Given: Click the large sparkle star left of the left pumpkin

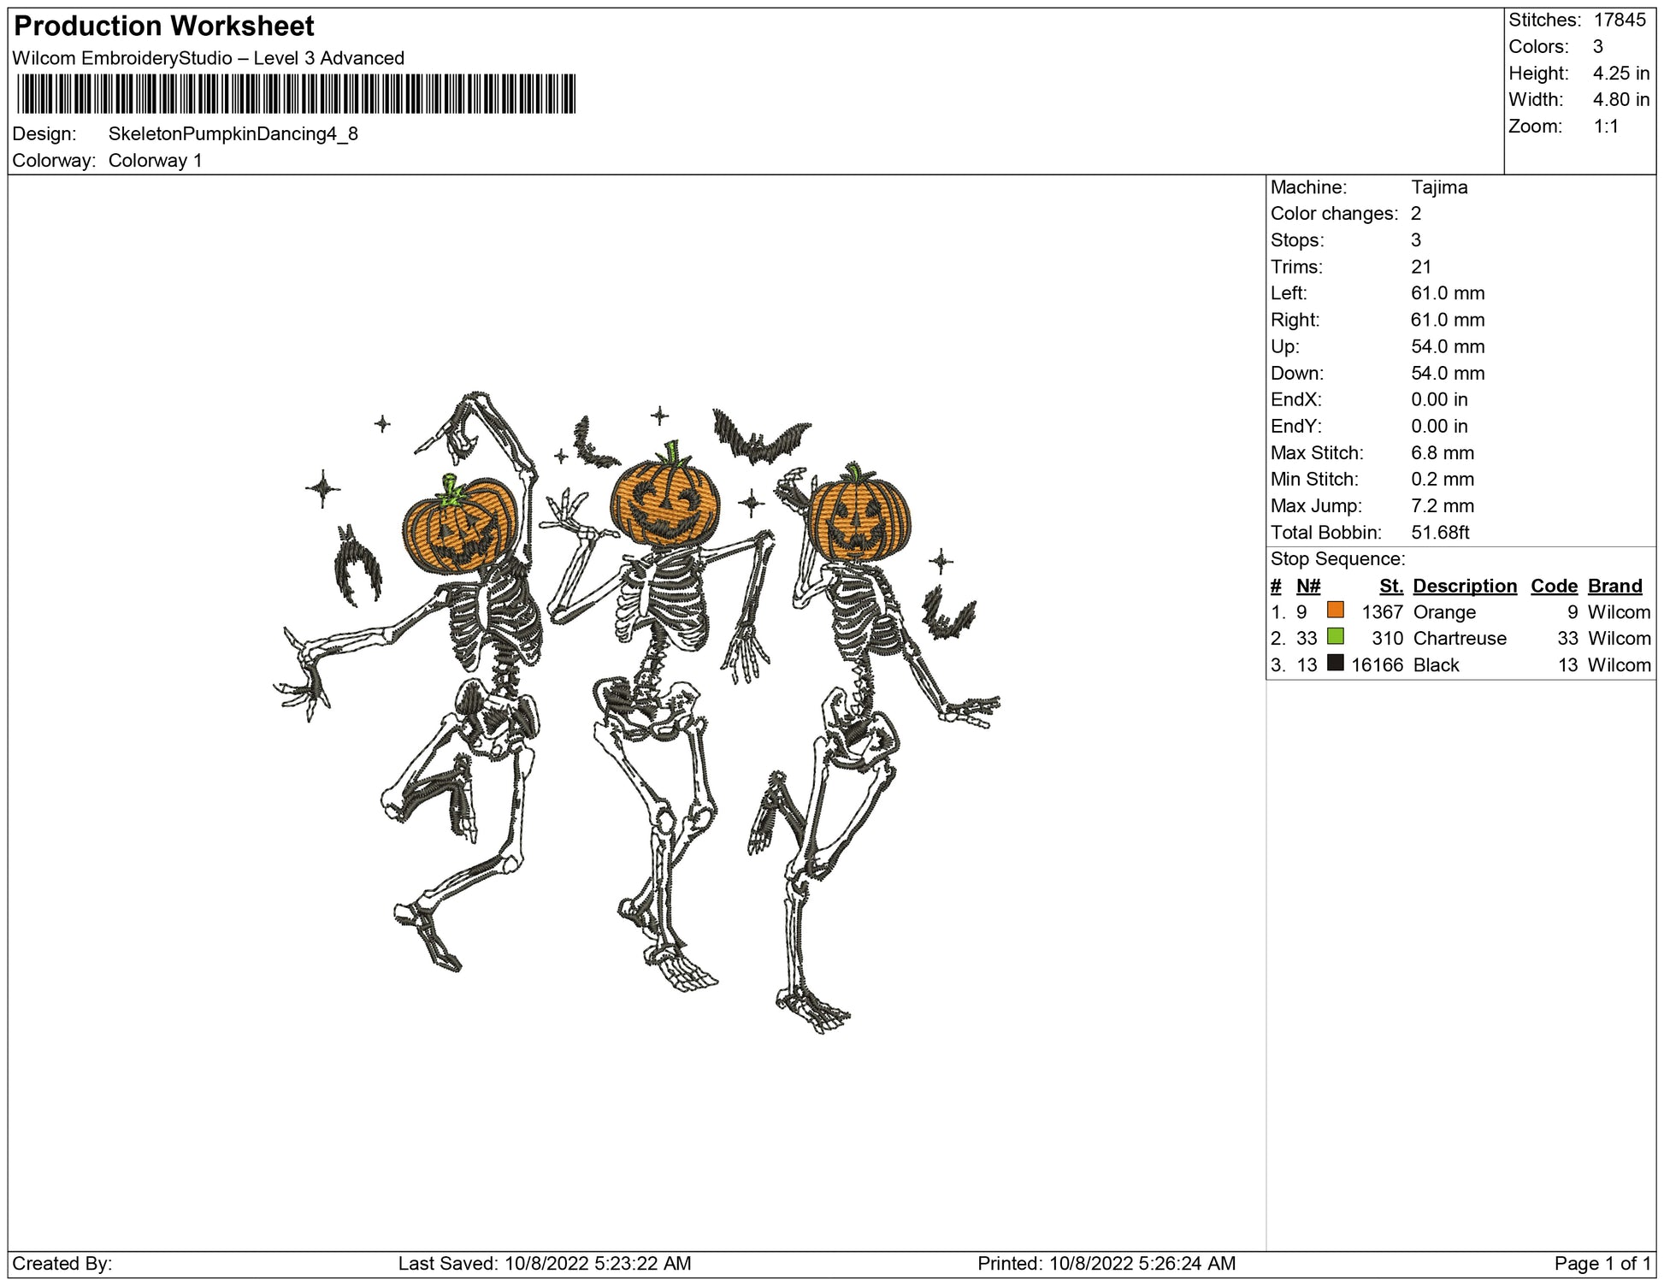Looking at the screenshot, I should pos(323,489).
